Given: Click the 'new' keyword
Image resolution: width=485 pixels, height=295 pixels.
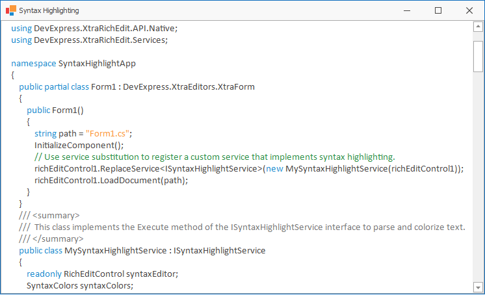Looking at the screenshot, I should coord(274,169).
